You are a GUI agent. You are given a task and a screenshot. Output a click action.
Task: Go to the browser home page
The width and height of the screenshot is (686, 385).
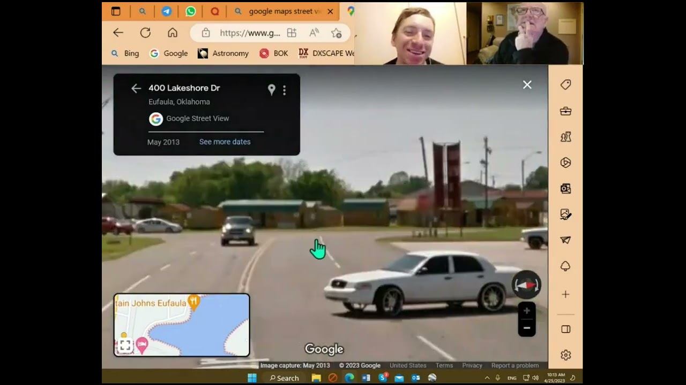[173, 33]
